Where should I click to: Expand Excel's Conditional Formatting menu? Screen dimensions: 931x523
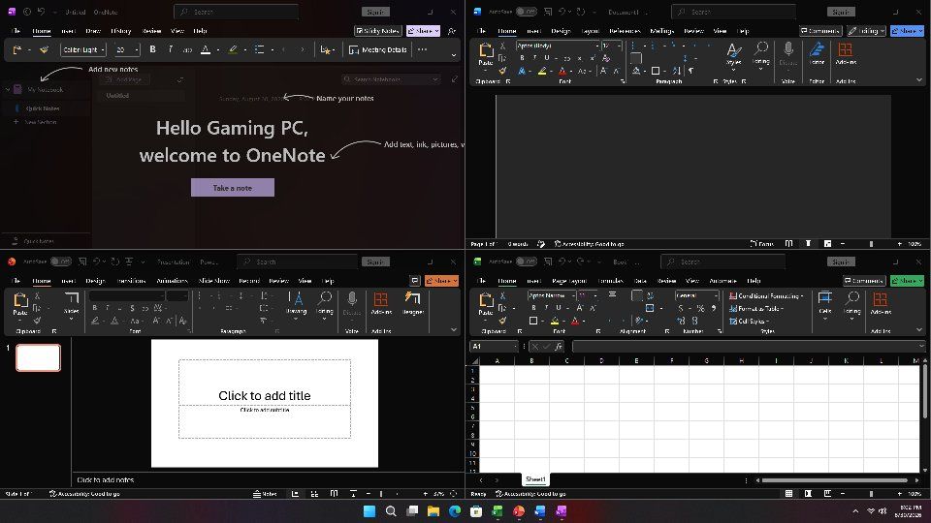[766, 295]
